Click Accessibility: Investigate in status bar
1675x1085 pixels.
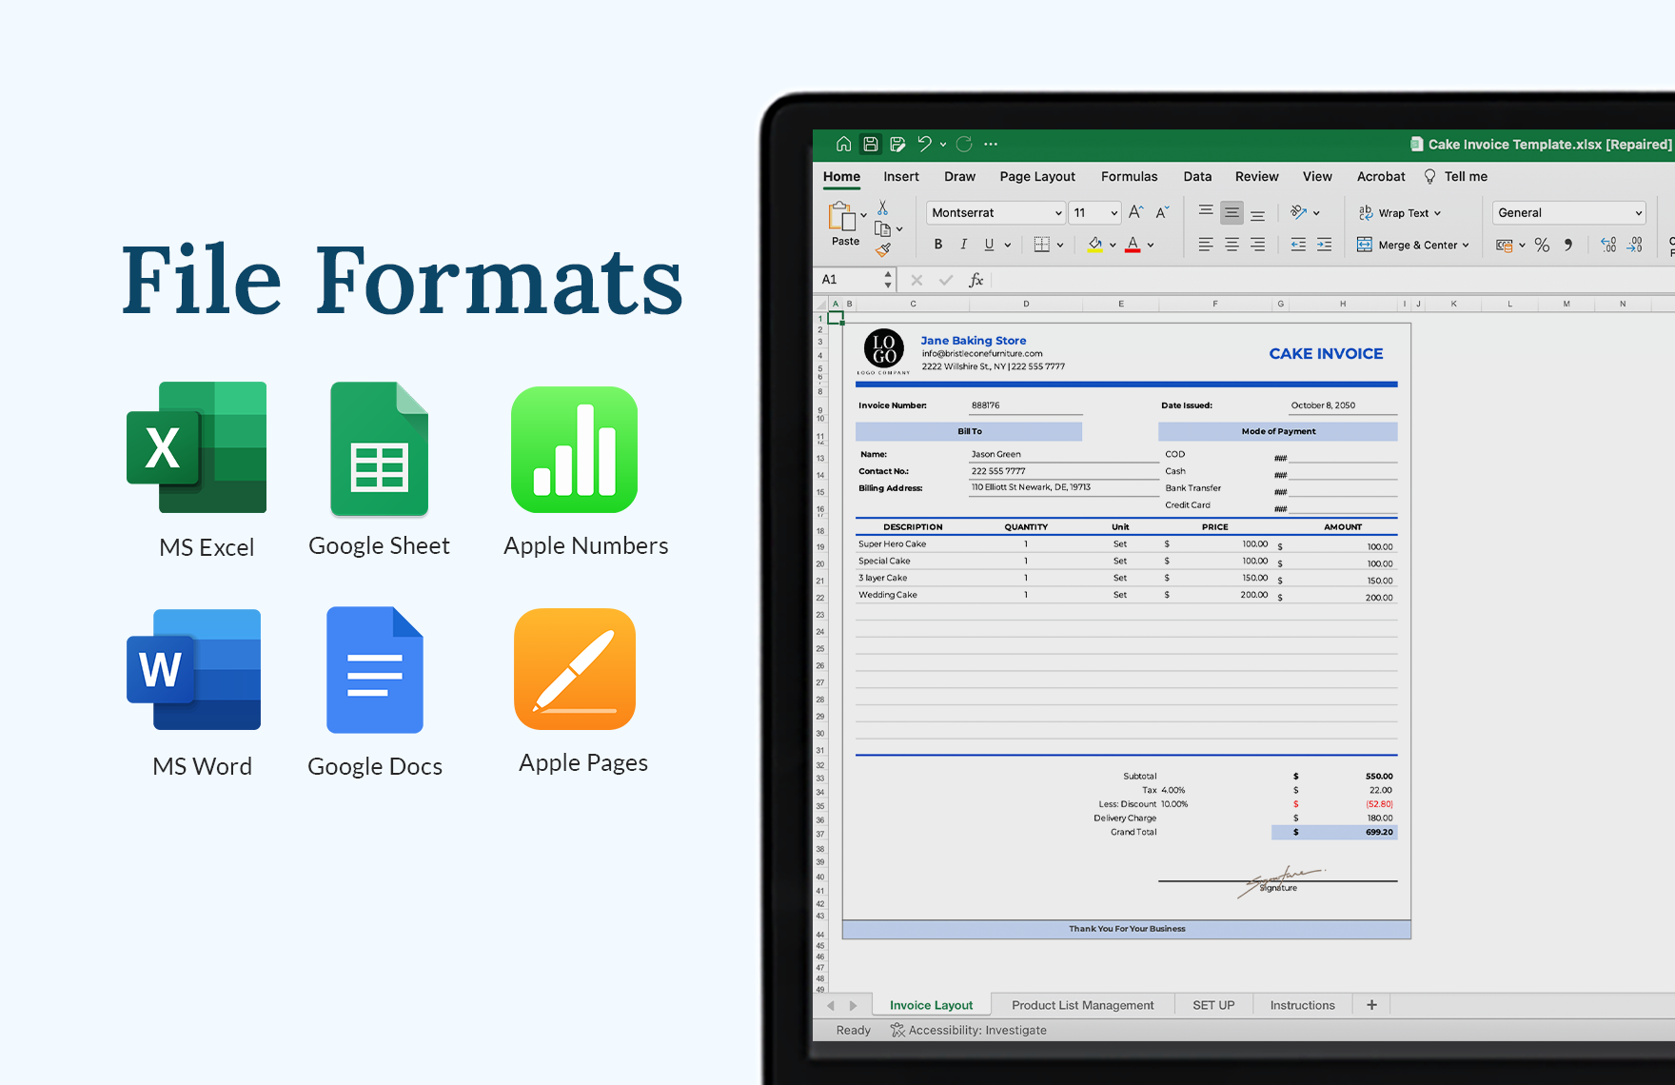click(x=968, y=1030)
